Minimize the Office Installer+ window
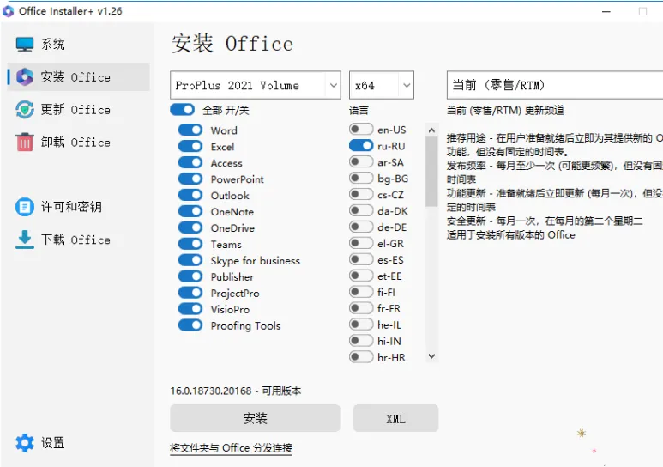 (x=606, y=11)
